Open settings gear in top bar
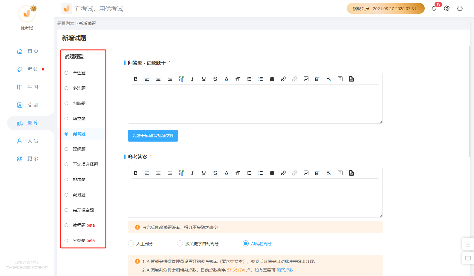Screen dimensions: 474x276 point(447,8)
